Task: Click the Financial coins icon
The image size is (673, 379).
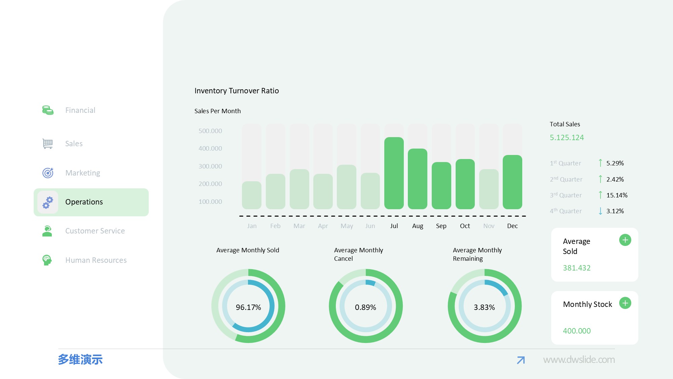Action: 47,110
